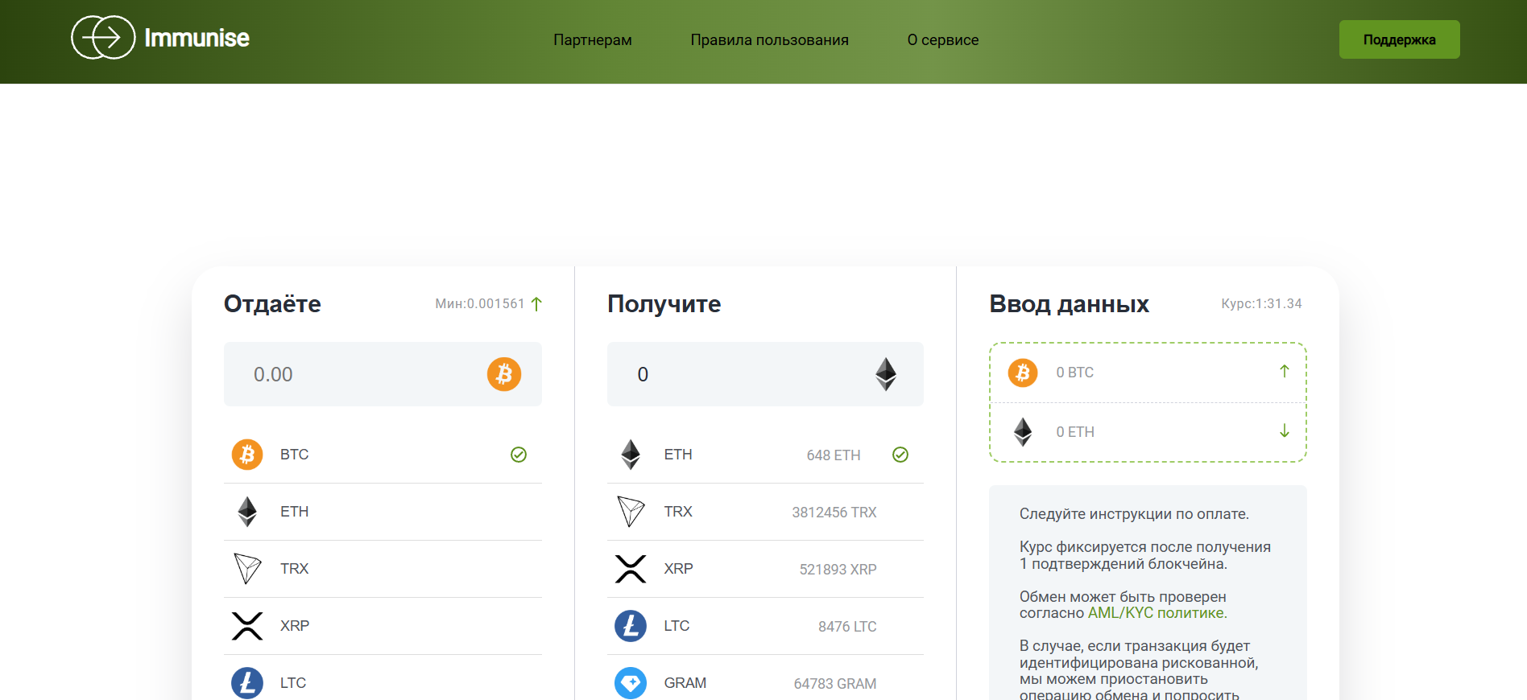1527x700 pixels.
Task: Click the Immunise logo icon
Action: (x=103, y=37)
